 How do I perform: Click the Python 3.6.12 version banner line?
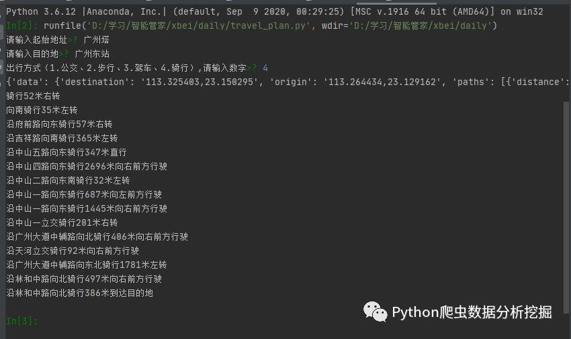[x=275, y=11]
